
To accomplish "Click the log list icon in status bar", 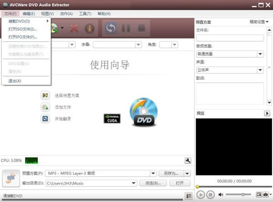I will click(188, 196).
